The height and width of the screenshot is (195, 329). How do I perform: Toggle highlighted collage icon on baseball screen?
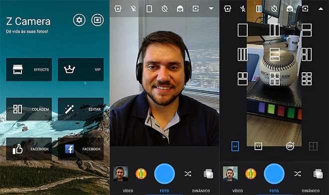pos(259,9)
